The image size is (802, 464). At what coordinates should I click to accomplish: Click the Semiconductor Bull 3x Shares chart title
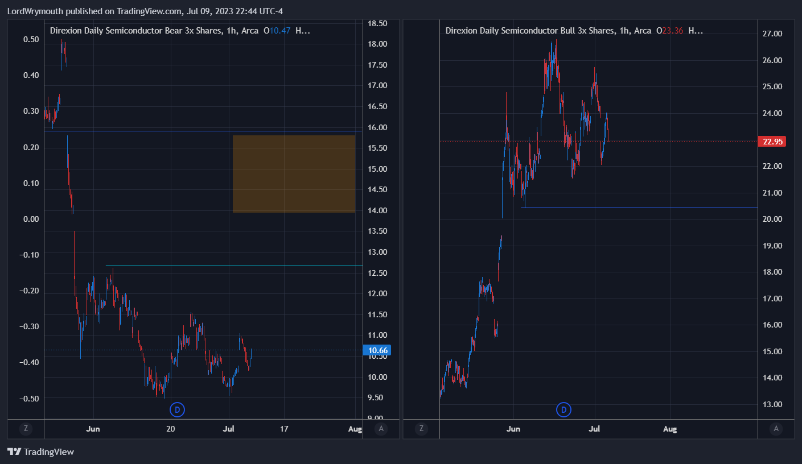click(548, 31)
